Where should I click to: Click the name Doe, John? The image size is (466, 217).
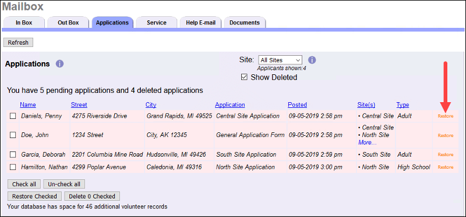click(35, 135)
